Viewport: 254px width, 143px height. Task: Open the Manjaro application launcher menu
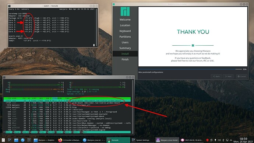click(x=3, y=140)
